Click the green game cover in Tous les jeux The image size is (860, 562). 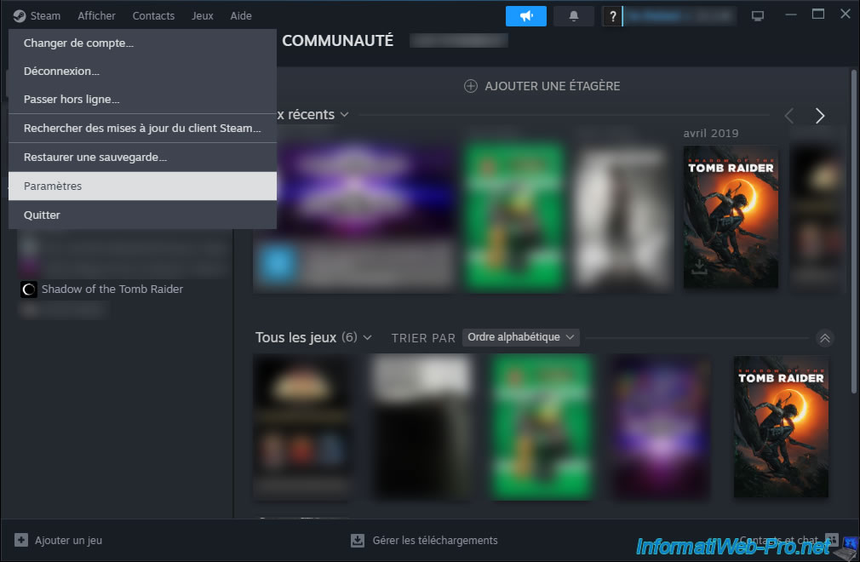tap(542, 427)
